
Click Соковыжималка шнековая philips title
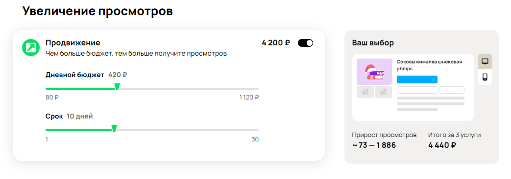pos(429,65)
